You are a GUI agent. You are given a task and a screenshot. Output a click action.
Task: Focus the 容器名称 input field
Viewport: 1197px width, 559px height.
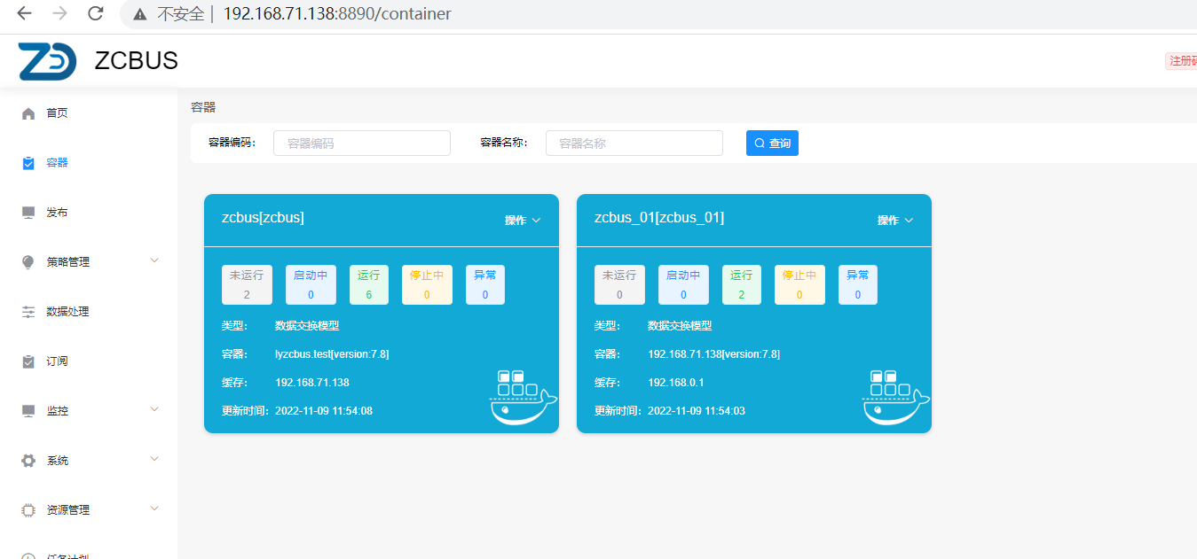point(634,144)
